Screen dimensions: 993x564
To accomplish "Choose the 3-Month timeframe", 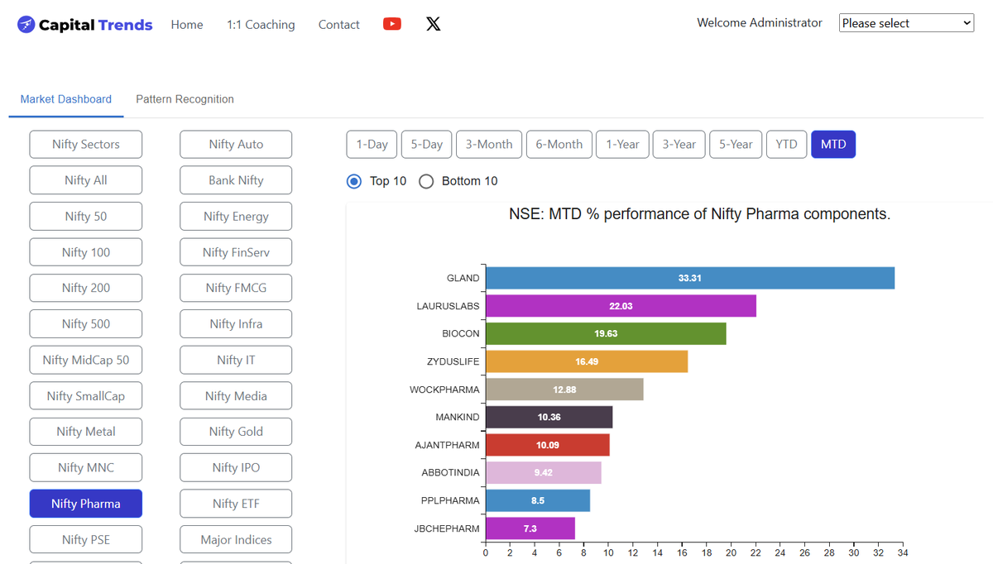I will (x=489, y=144).
